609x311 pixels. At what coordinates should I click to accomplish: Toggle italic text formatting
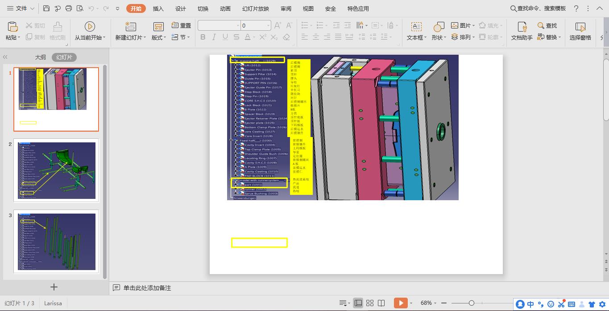(x=214, y=37)
